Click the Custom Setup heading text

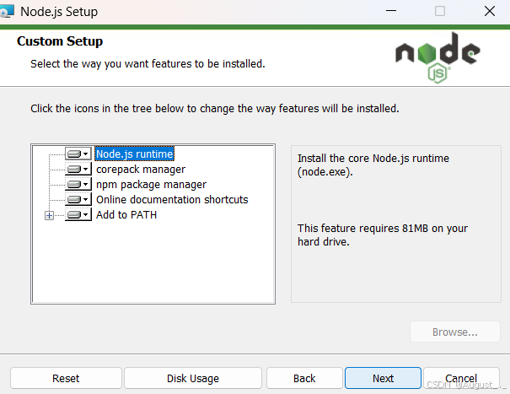pos(60,41)
